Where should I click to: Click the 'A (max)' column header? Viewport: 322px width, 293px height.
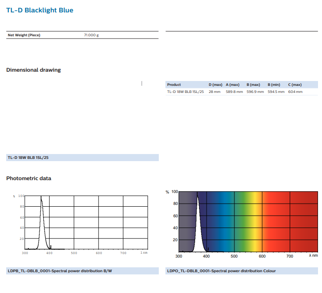(233, 85)
